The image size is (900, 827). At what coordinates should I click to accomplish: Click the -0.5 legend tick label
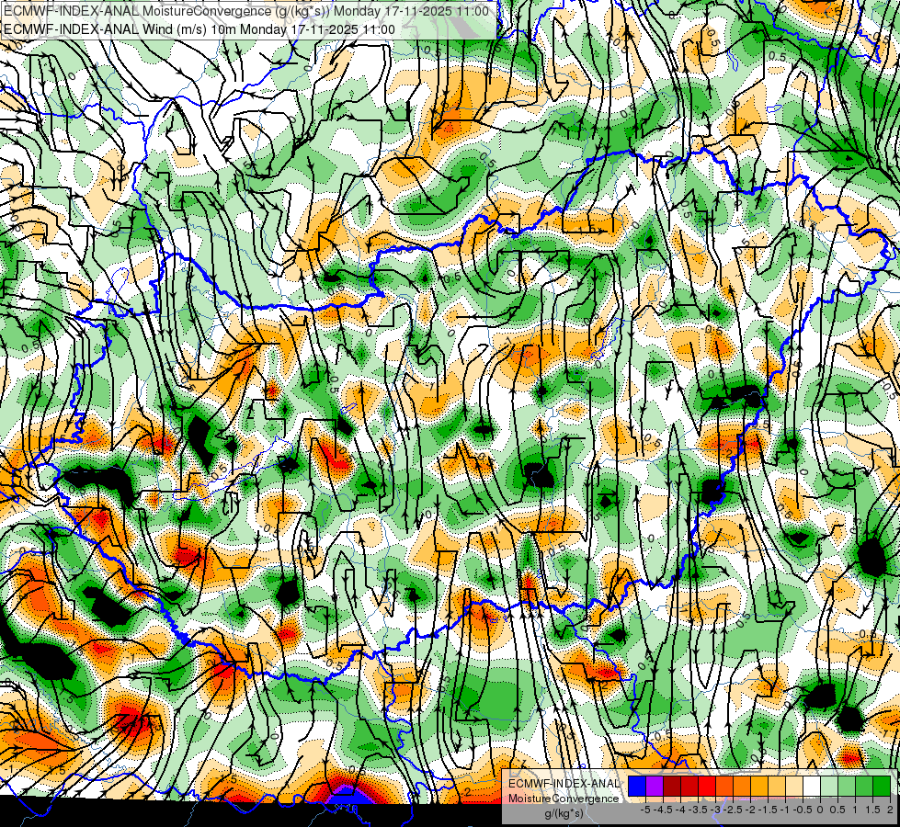point(803,810)
